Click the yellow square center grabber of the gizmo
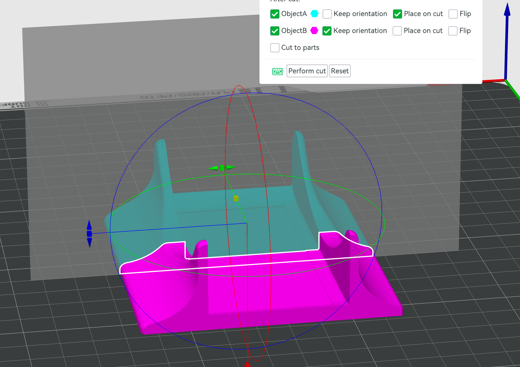Image resolution: width=520 pixels, height=367 pixels. 236,198
